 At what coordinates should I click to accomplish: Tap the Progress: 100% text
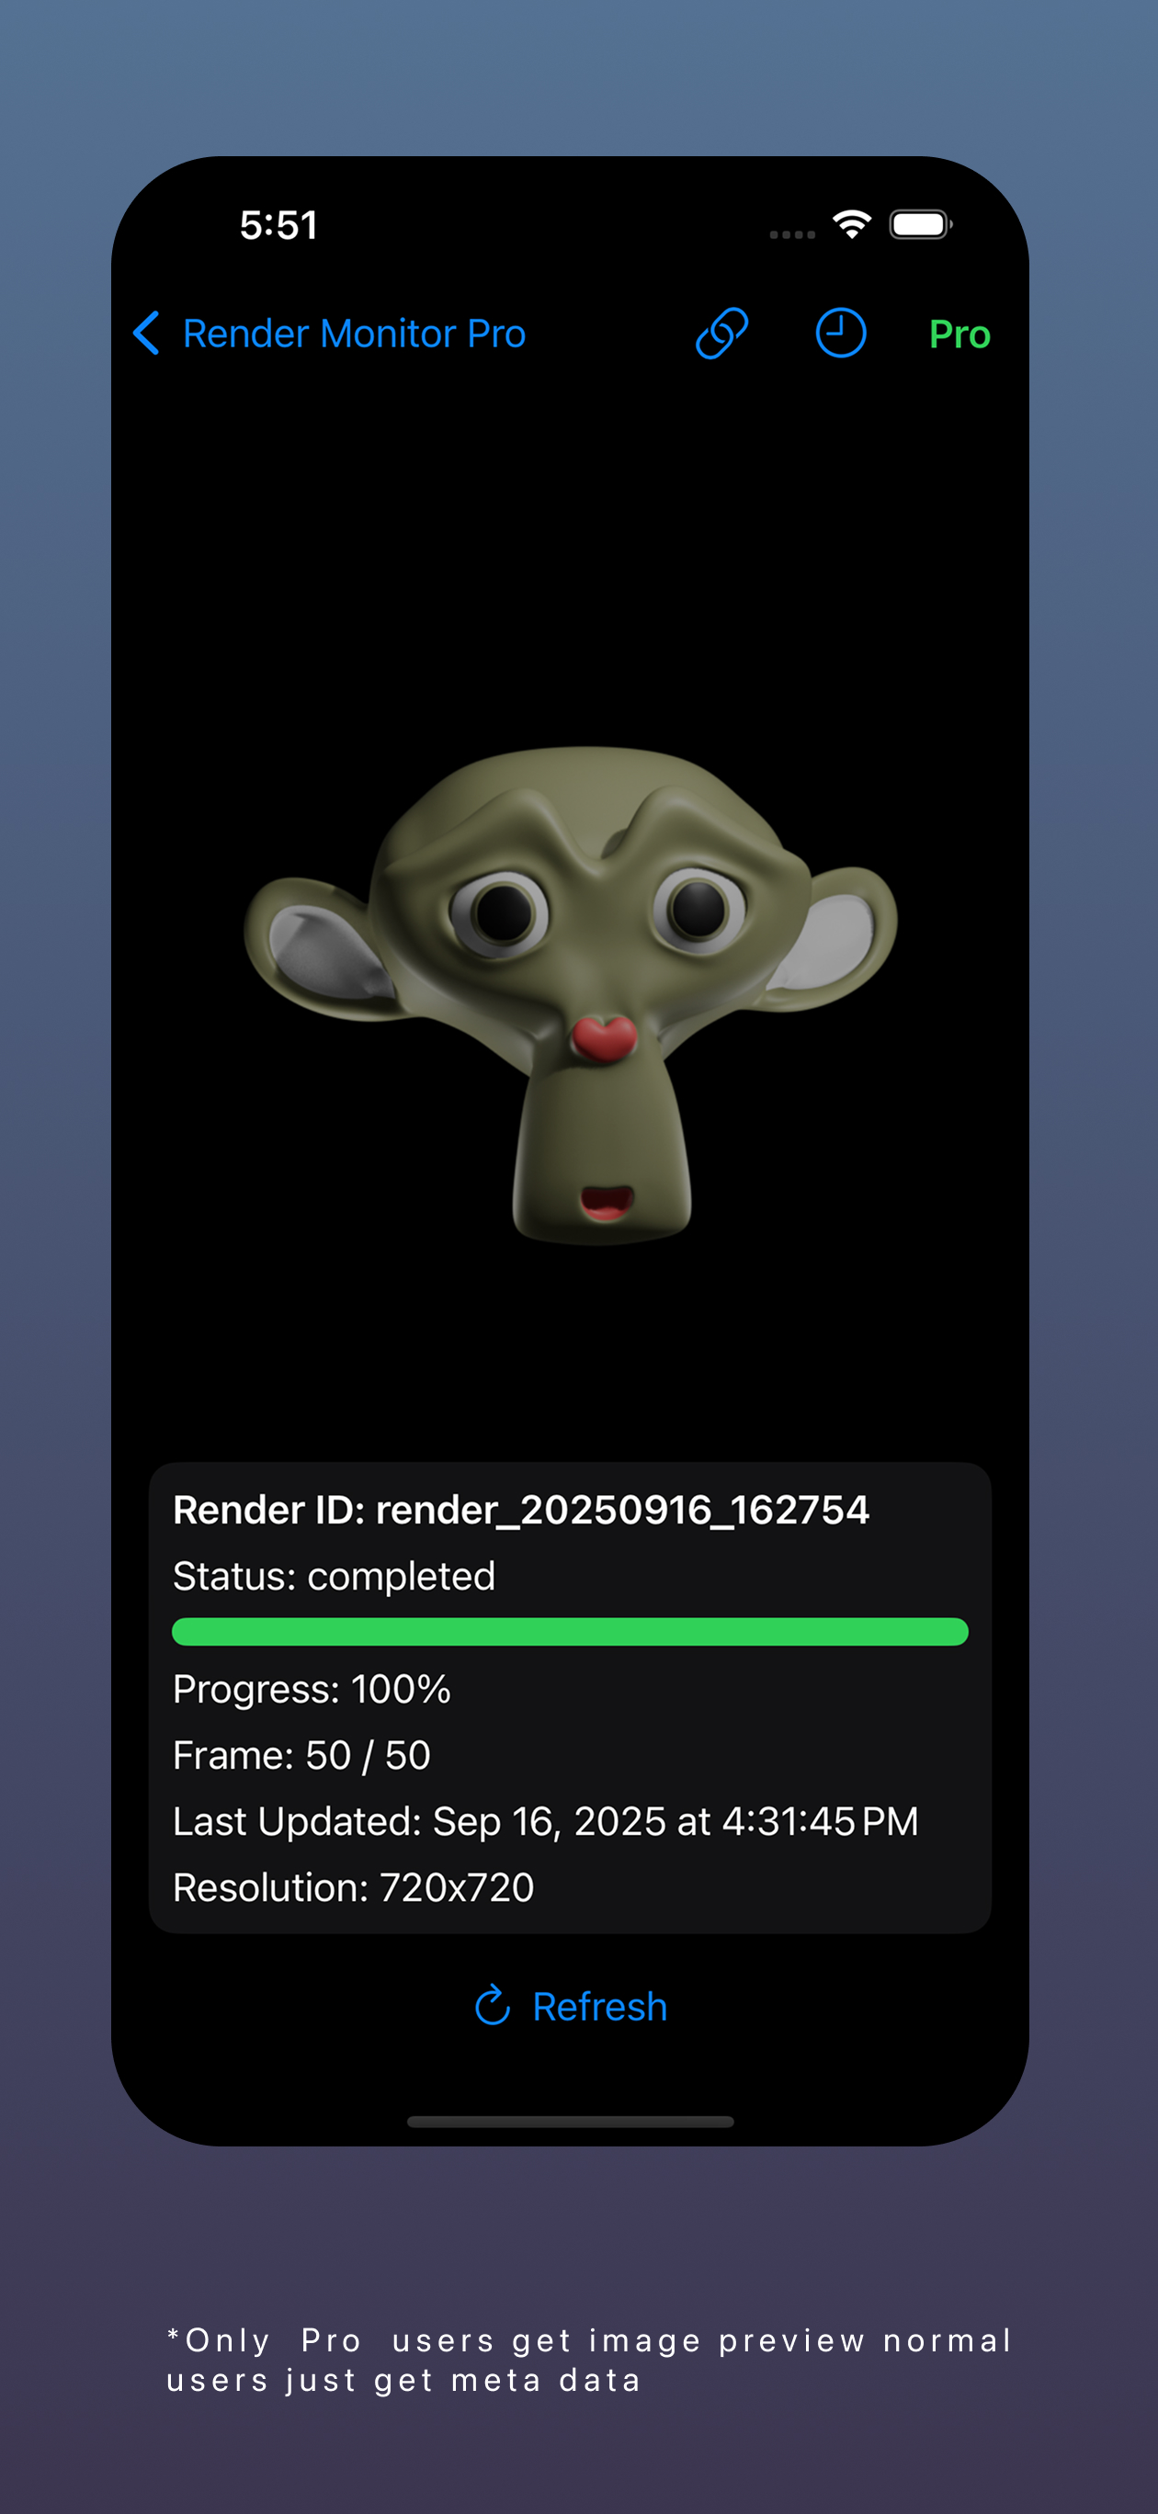pos(312,1690)
